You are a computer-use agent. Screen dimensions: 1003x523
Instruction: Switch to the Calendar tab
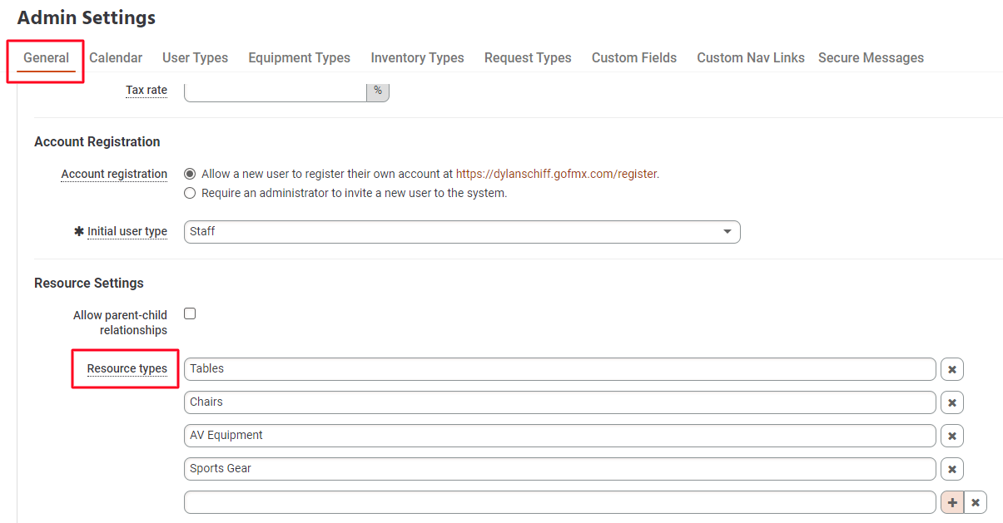pyautogui.click(x=115, y=57)
